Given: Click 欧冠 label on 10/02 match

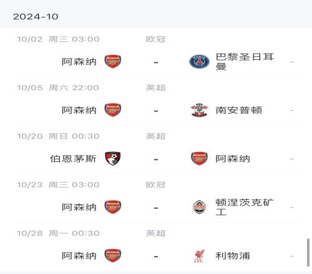Looking at the screenshot, I should pos(155,39).
